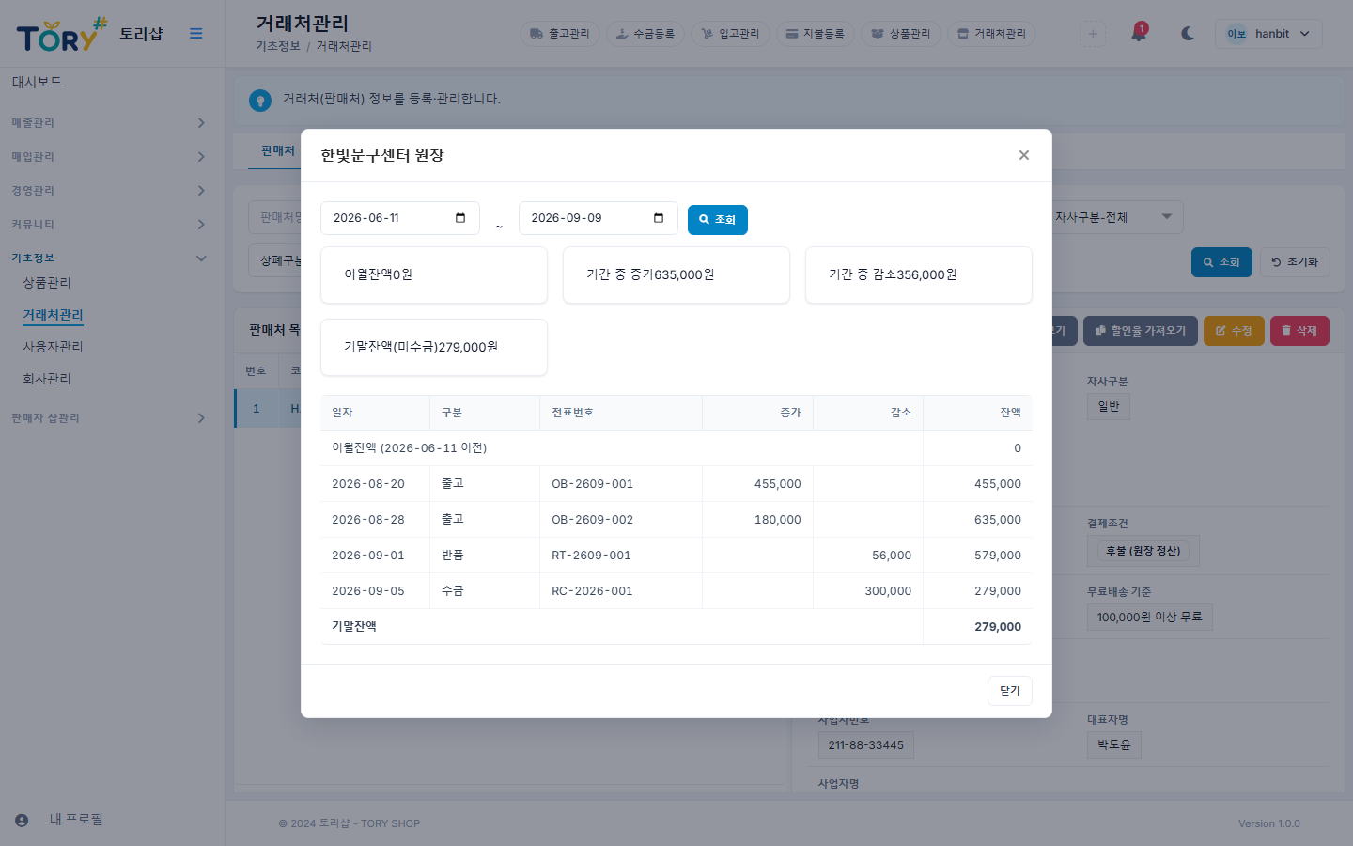Open 자사구분-전체 dropdown in background page

coord(1113,217)
